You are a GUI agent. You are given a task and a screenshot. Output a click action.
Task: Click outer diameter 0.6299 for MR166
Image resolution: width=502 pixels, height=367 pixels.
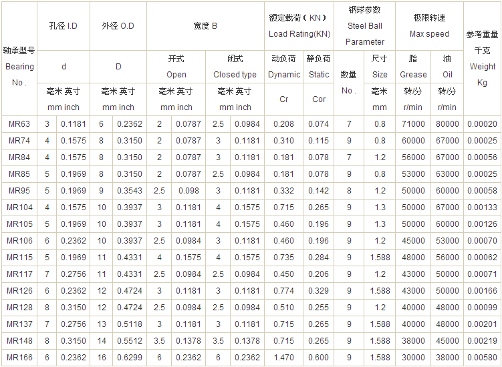pos(130,358)
